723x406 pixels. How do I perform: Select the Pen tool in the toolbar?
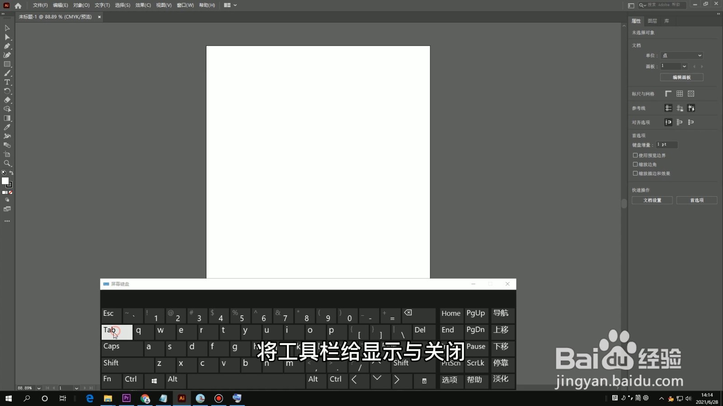6,46
